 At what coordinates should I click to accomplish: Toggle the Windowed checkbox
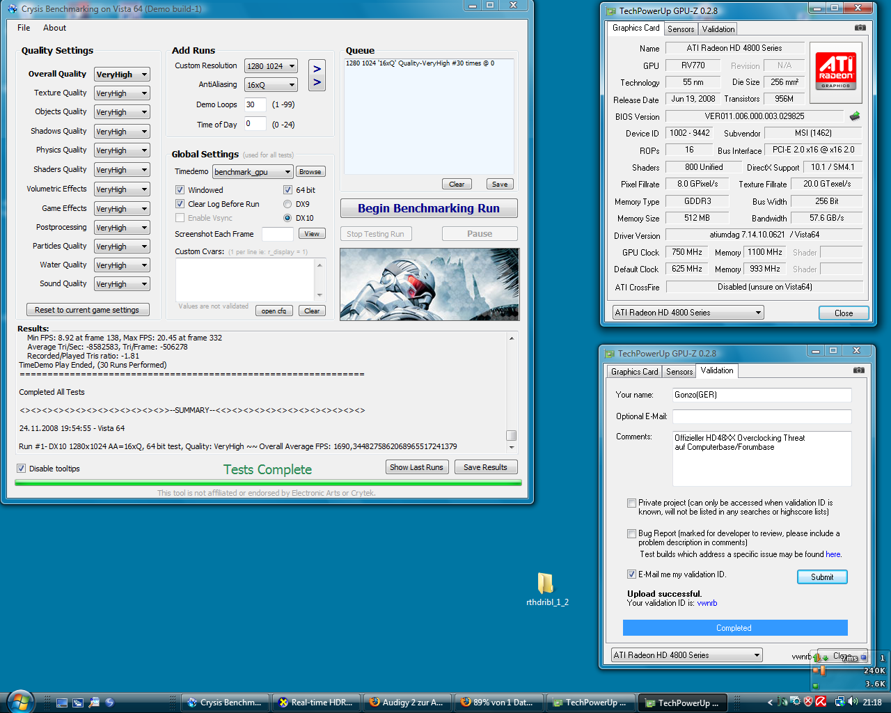(x=180, y=190)
